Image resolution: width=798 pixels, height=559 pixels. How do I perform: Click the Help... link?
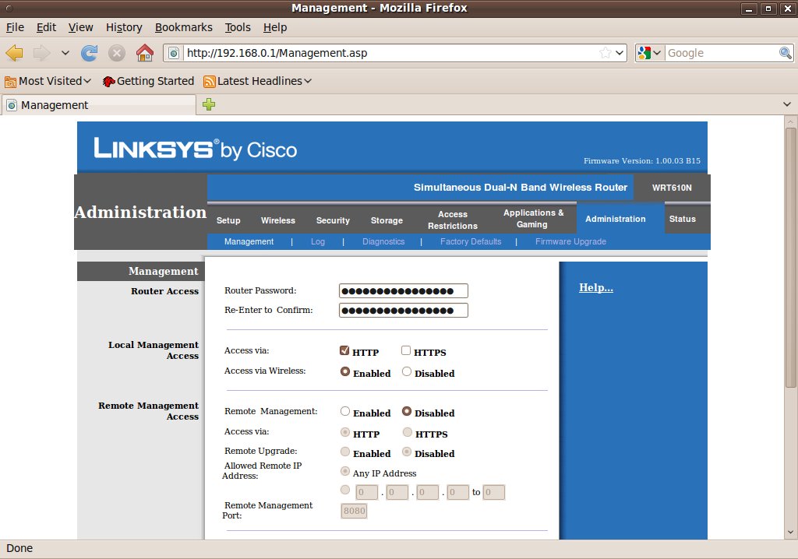595,288
